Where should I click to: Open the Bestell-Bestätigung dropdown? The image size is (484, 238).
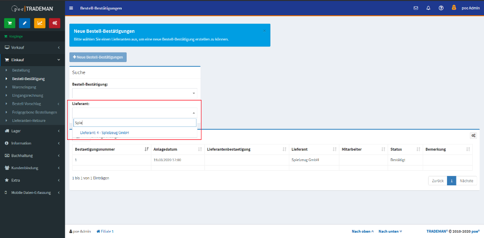pyautogui.click(x=135, y=93)
